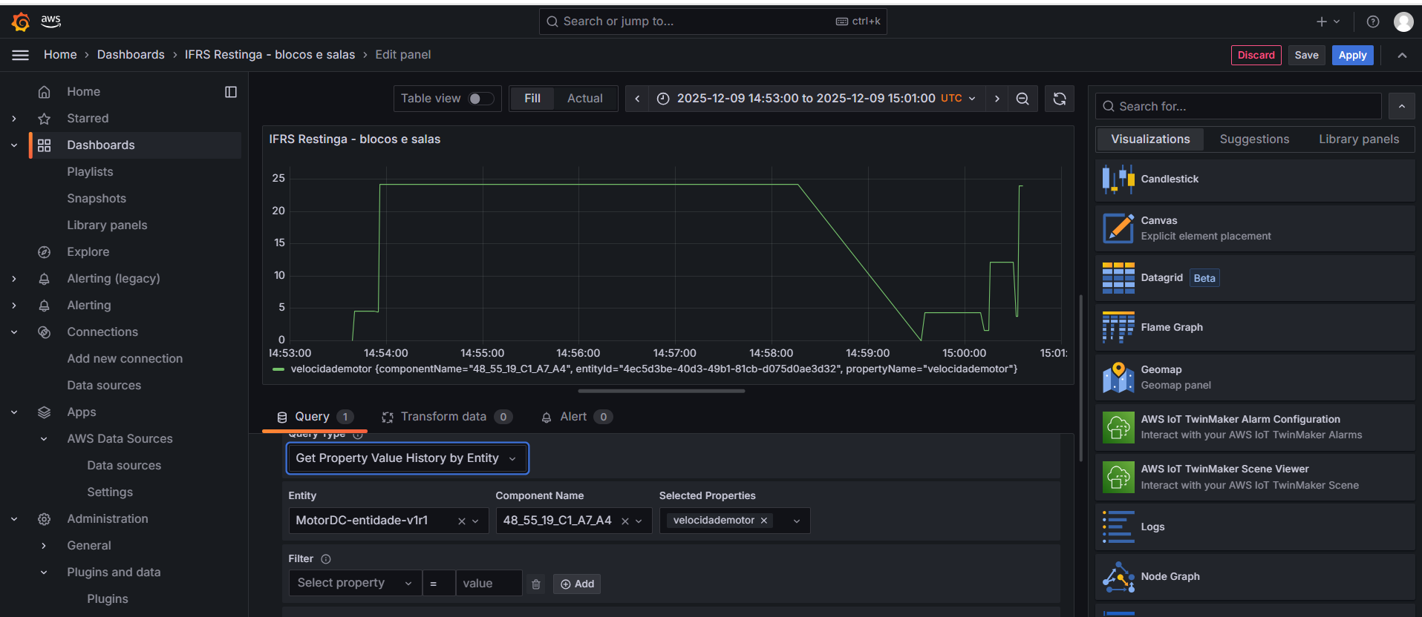Switch to the Transform data tab
Image resolution: width=1422 pixels, height=617 pixels.
coord(443,417)
